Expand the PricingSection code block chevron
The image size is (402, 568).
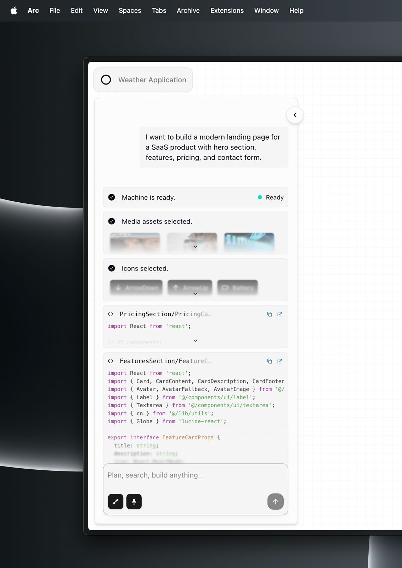point(196,341)
